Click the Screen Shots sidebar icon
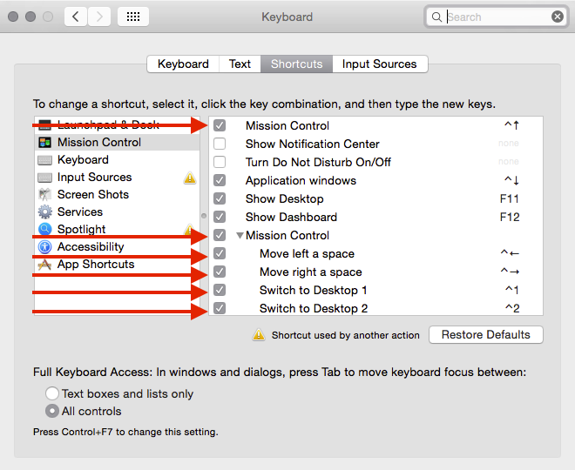Image resolution: width=575 pixels, height=470 pixels. 44,194
